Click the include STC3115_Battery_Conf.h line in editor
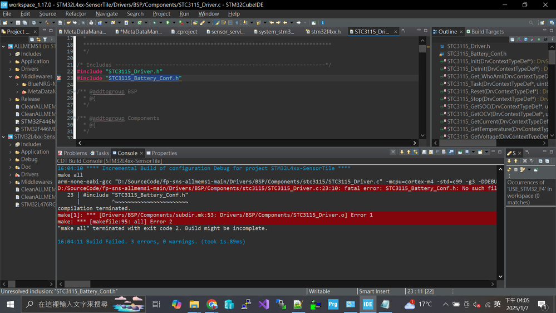556x313 pixels. coord(129,78)
